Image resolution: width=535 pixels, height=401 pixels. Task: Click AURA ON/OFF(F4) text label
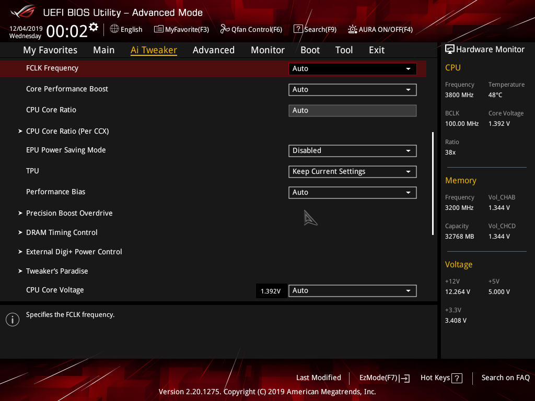pos(386,30)
